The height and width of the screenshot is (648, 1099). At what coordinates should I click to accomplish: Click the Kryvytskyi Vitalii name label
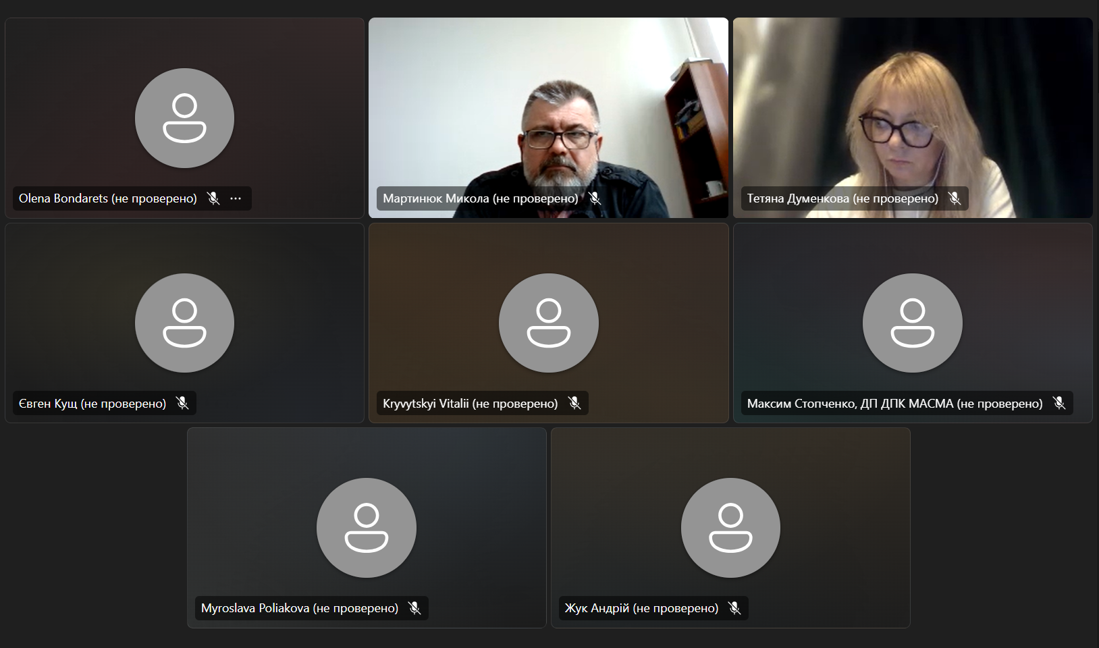tap(470, 404)
